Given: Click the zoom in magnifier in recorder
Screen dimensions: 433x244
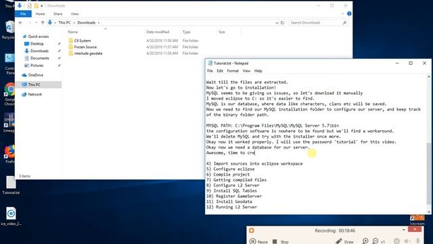Looking at the screenshot, I should [x=365, y=241].
